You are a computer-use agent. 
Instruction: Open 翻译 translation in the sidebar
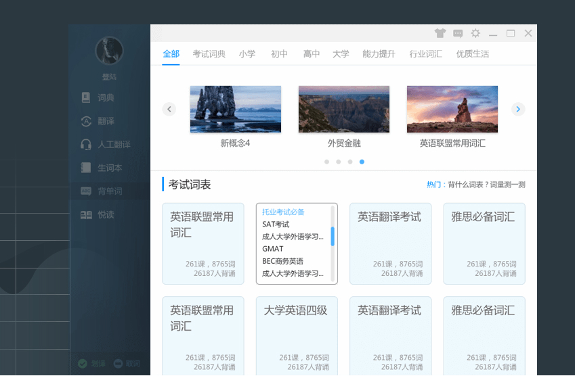click(x=98, y=121)
